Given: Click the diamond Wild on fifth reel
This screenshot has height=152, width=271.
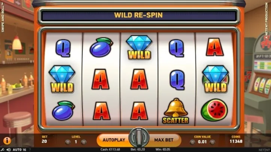Looking at the screenshot, I should tap(215, 79).
